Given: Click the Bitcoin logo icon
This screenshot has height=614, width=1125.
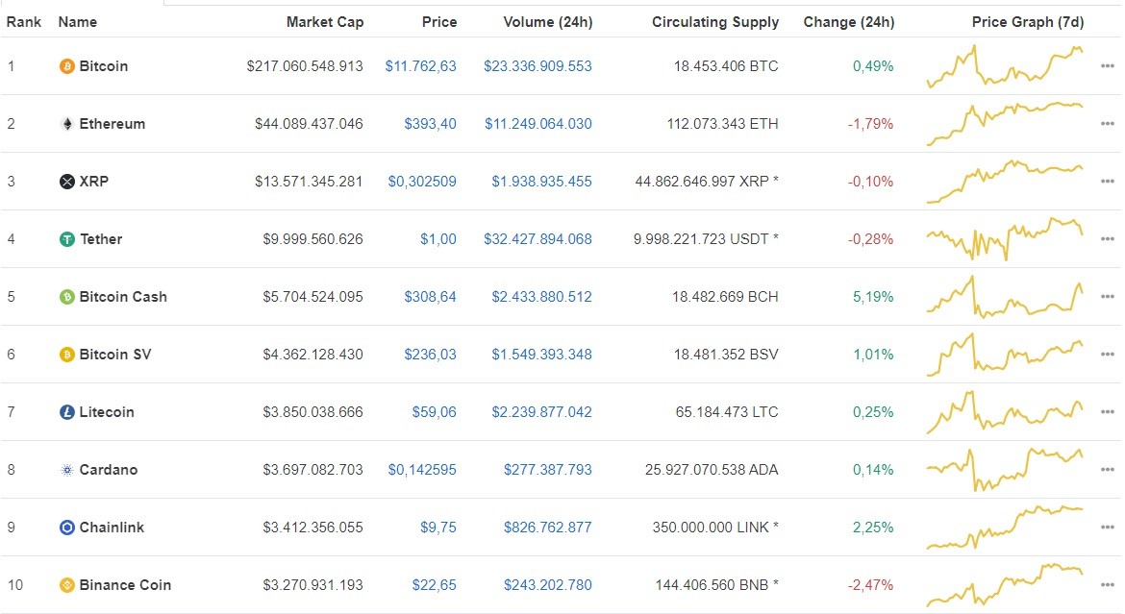Looking at the screenshot, I should pyautogui.click(x=66, y=66).
